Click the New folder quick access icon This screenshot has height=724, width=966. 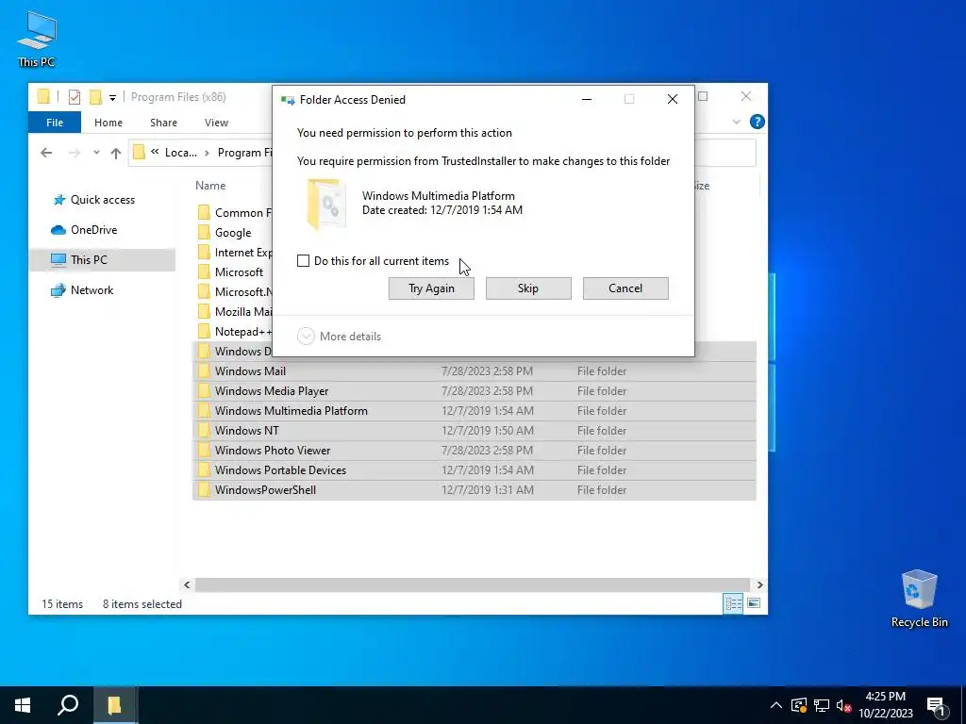(95, 97)
